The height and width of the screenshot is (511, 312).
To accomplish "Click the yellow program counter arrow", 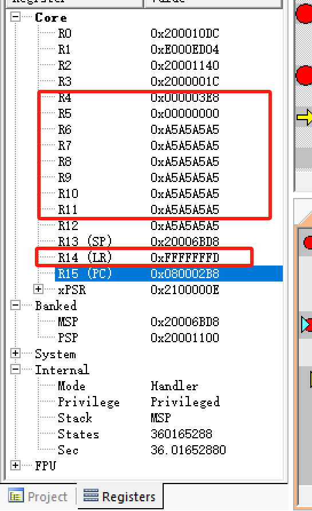I will (305, 117).
